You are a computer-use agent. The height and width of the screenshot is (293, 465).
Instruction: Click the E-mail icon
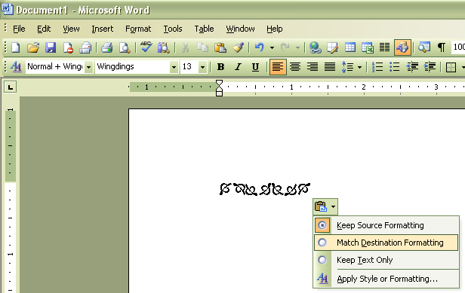point(85,47)
